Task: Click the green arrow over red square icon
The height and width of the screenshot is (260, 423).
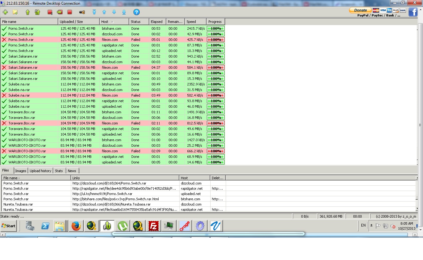Action: [60, 12]
